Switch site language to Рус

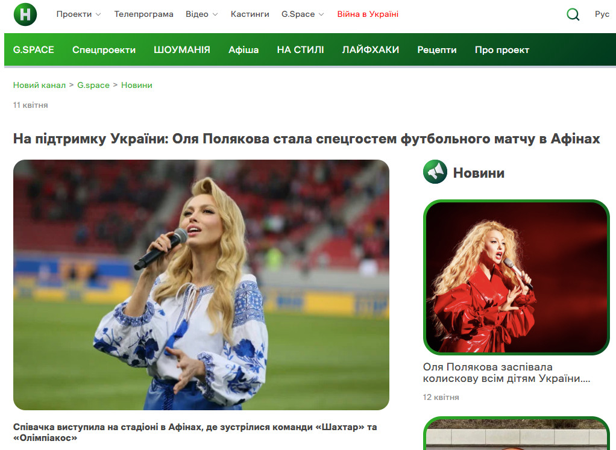coord(602,14)
